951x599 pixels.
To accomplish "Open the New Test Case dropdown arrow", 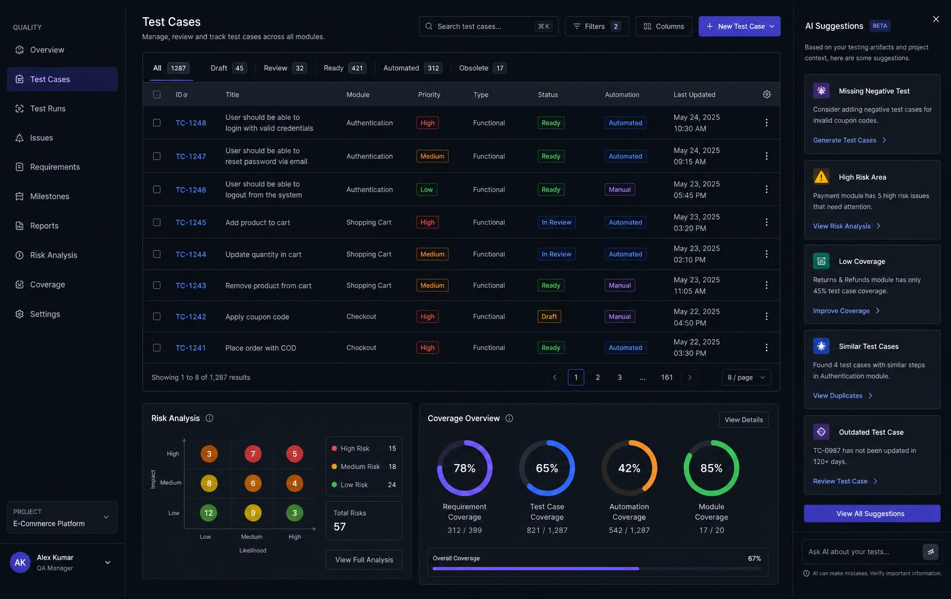I will tap(772, 27).
